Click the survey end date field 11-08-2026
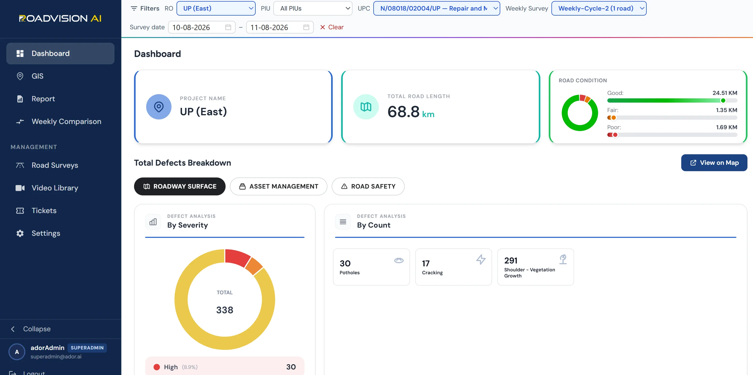753x375 pixels. (280, 27)
